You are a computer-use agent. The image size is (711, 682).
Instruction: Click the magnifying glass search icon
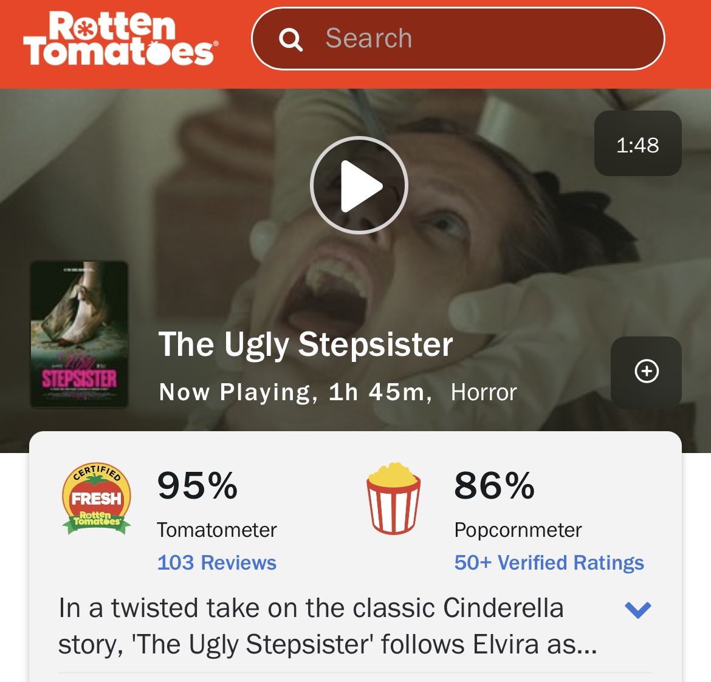tap(290, 39)
